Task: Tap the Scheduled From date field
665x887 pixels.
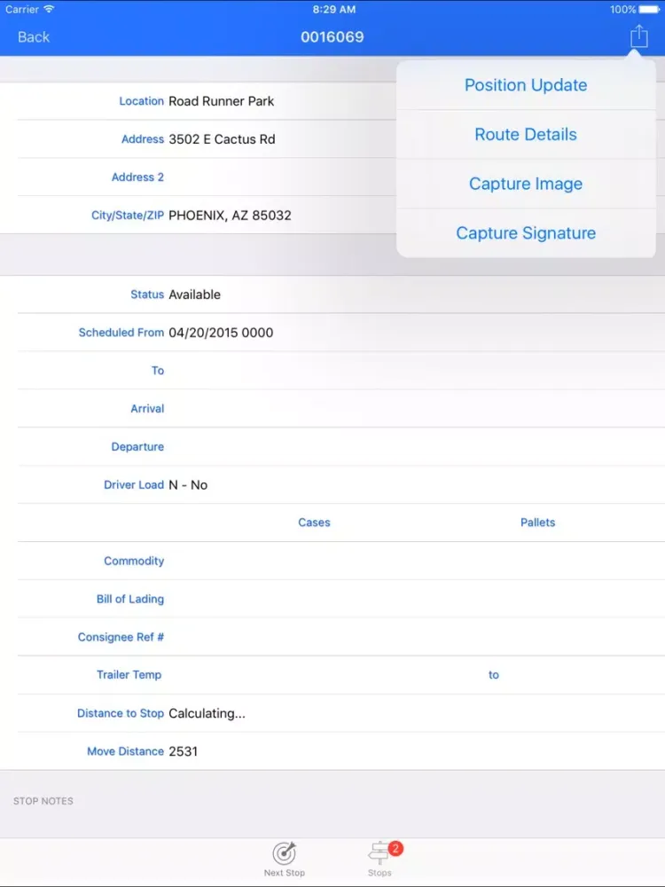Action: coord(221,333)
